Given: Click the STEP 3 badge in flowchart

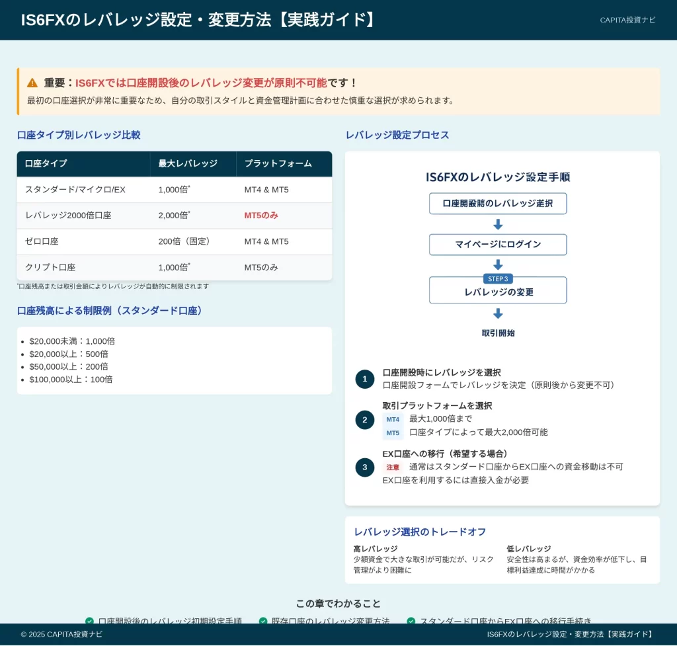Looking at the screenshot, I should [x=498, y=279].
